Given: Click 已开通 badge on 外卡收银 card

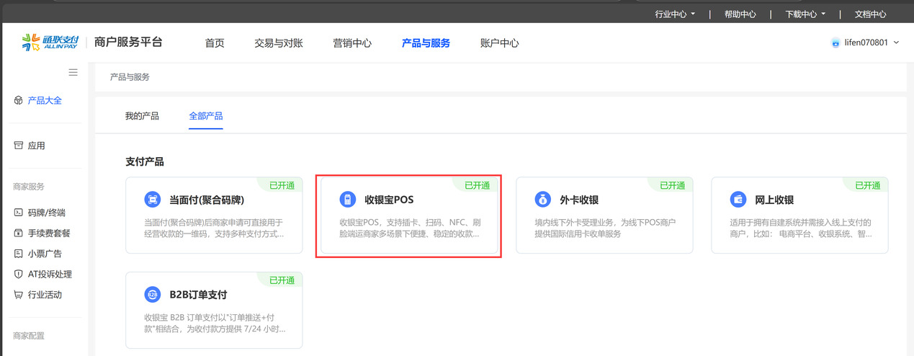Looking at the screenshot, I should click(x=672, y=185).
